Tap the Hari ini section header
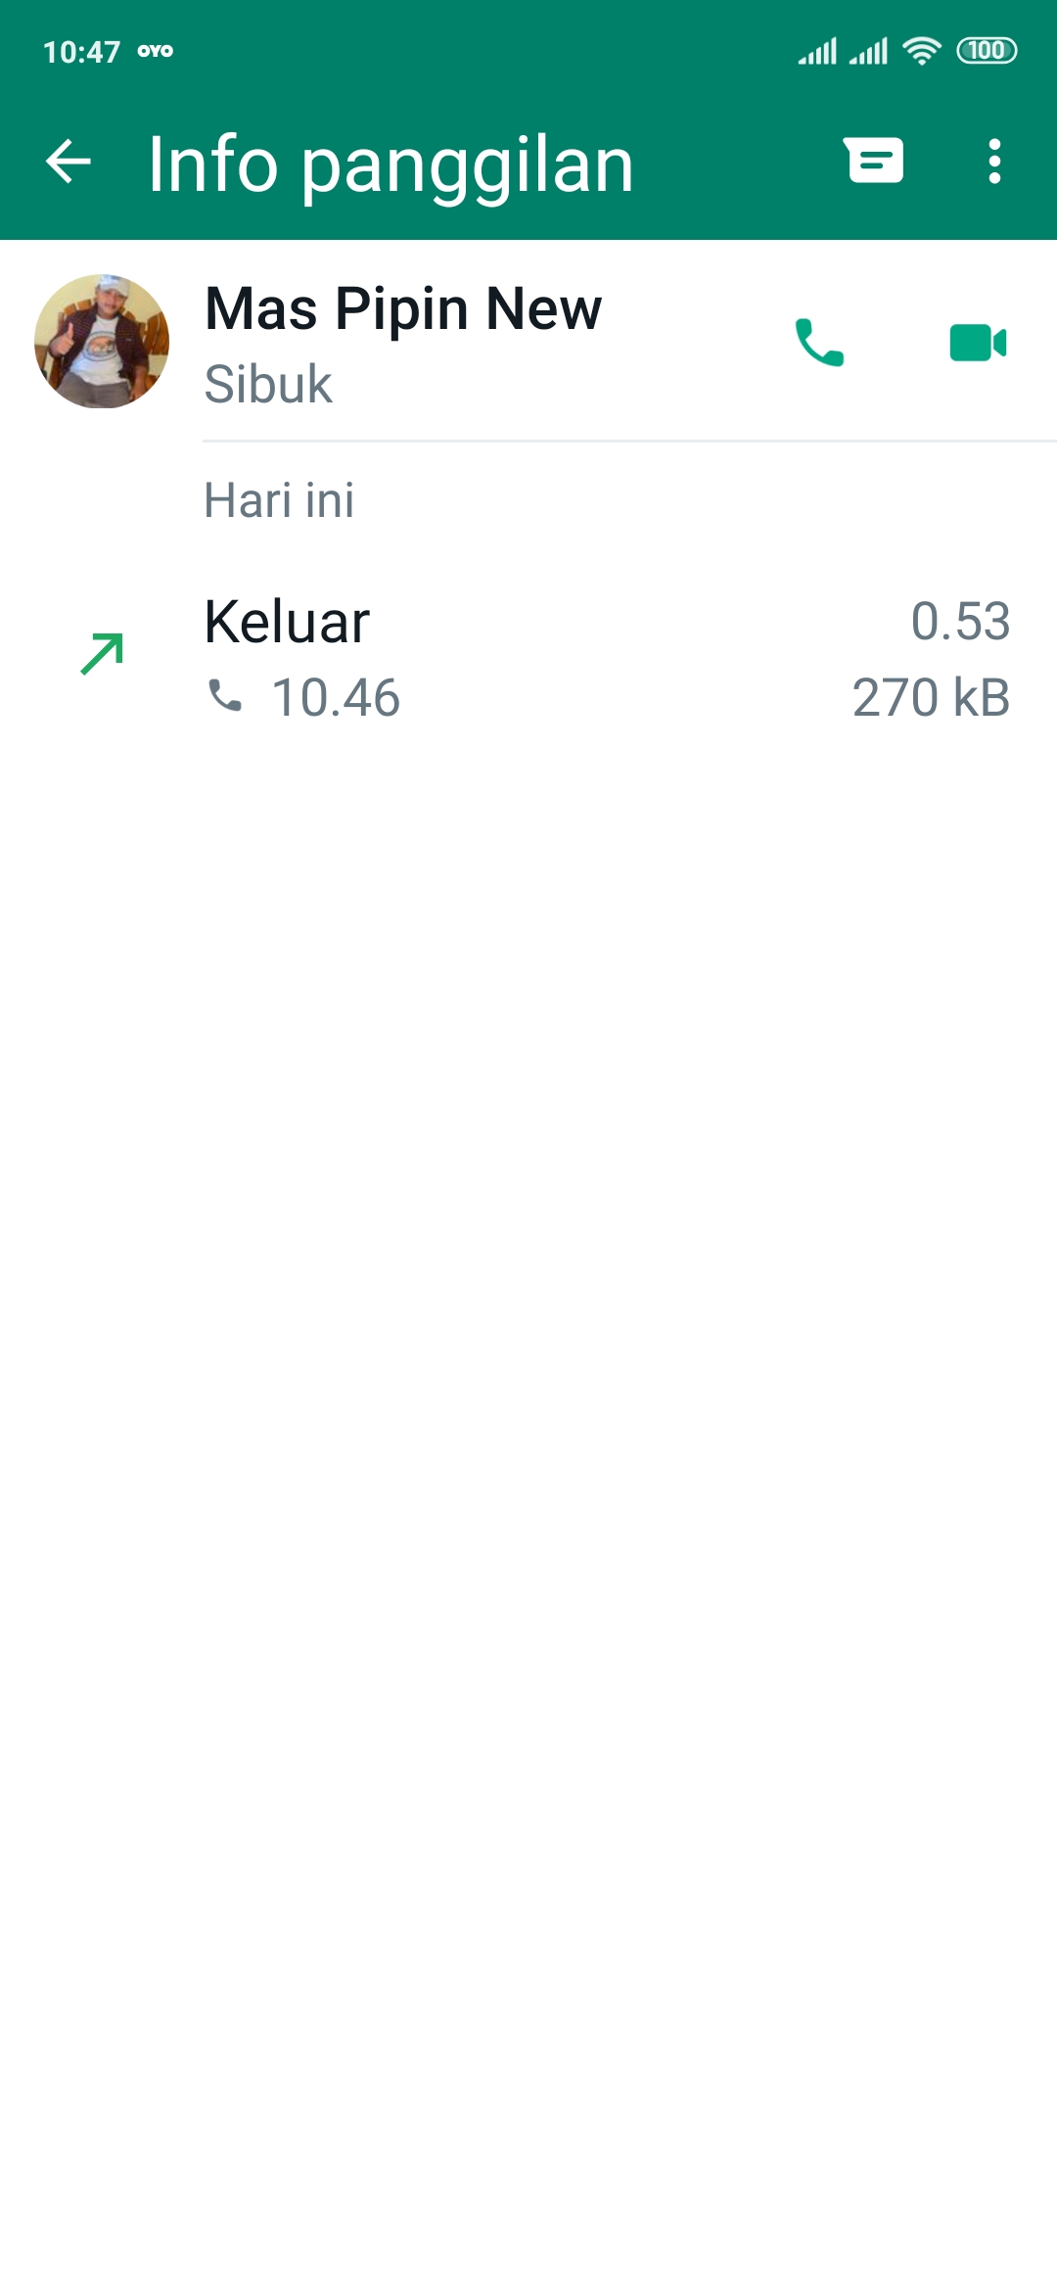This screenshot has width=1057, height=2291. (x=279, y=500)
